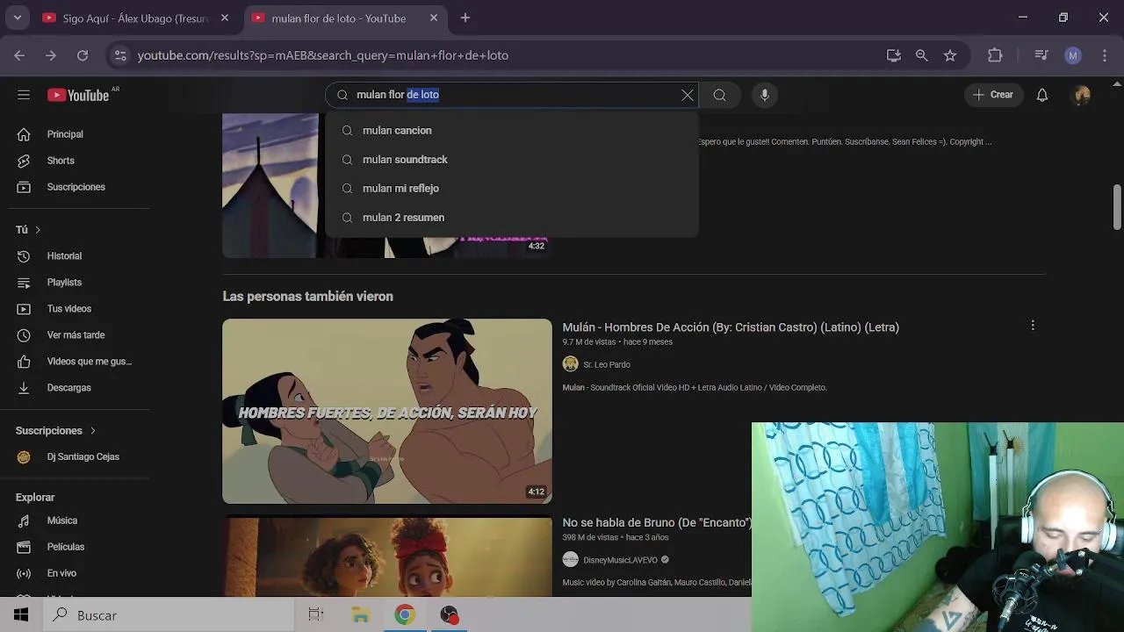
Task: Open Ver más tarde list
Action: [77, 335]
